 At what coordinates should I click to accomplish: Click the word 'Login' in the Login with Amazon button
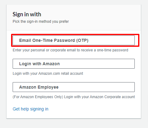click(x=25, y=64)
